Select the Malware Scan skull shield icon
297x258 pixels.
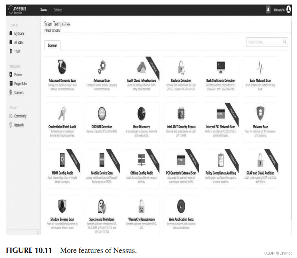260,113
